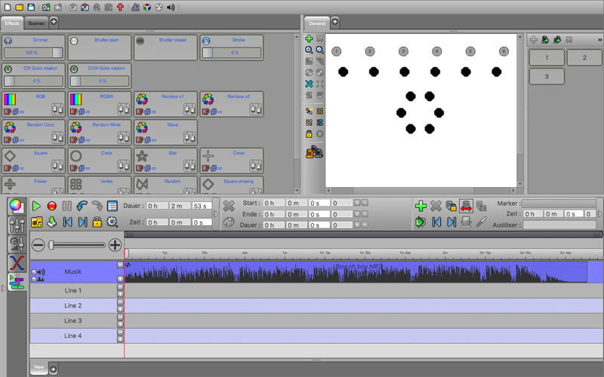Add a new tab next to Scenes
The height and width of the screenshot is (377, 604).
(x=54, y=22)
